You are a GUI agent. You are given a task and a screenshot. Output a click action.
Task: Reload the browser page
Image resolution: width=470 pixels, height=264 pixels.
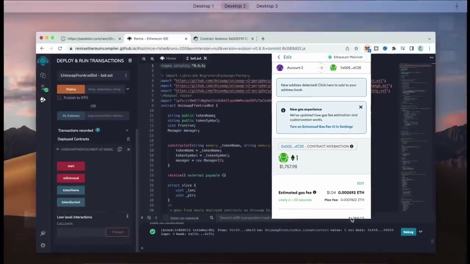tap(60, 48)
